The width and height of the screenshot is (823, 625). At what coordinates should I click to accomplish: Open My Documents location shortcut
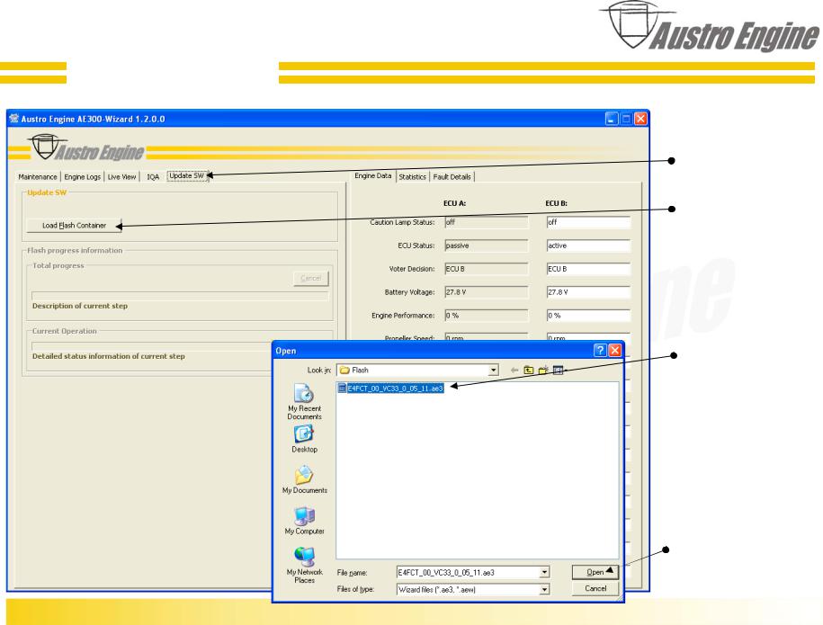pyautogui.click(x=304, y=479)
